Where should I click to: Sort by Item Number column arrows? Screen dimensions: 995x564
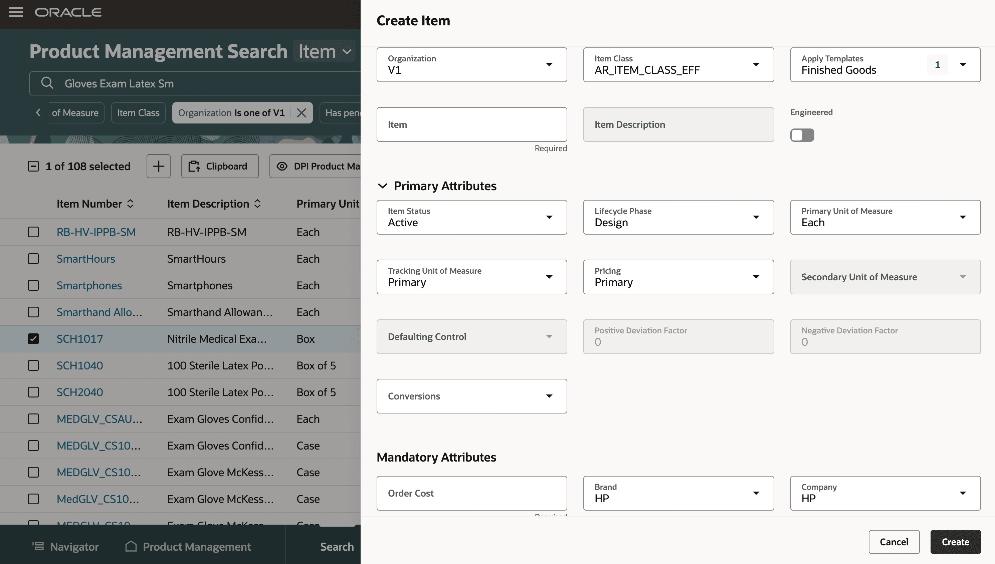point(131,204)
